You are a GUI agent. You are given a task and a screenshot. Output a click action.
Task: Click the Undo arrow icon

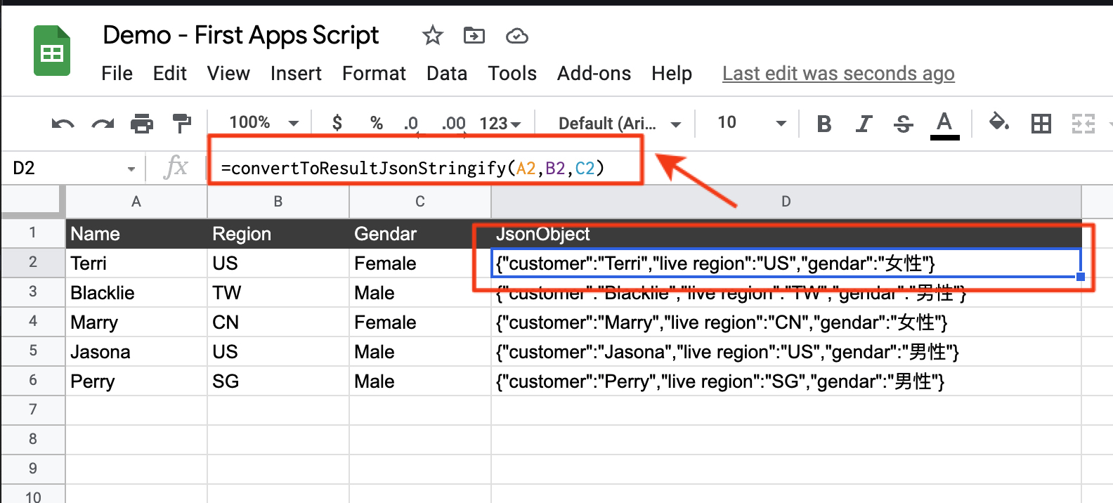tap(63, 124)
